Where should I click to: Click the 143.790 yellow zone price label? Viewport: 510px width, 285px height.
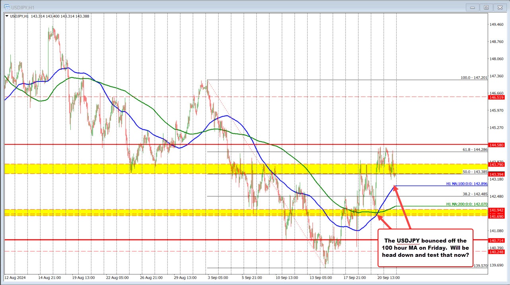click(x=496, y=164)
